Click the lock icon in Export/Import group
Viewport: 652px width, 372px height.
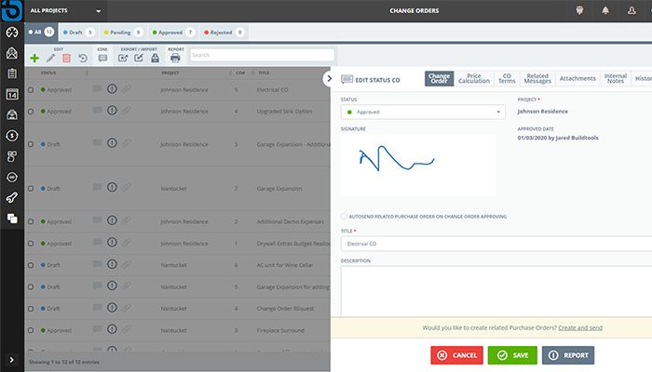(x=156, y=58)
